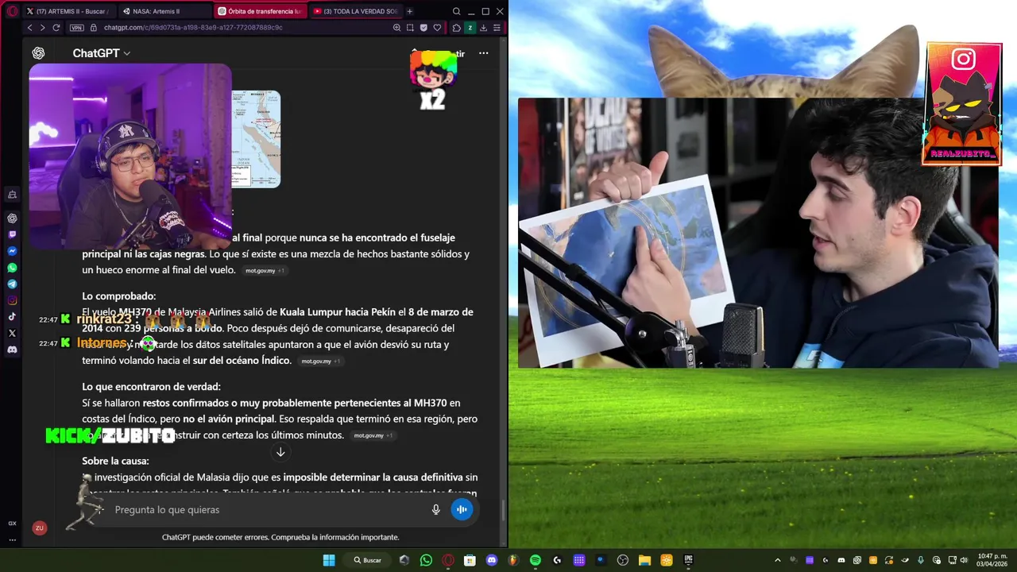Expand the system tray hidden icons chevron
The height and width of the screenshot is (572, 1017).
click(777, 560)
